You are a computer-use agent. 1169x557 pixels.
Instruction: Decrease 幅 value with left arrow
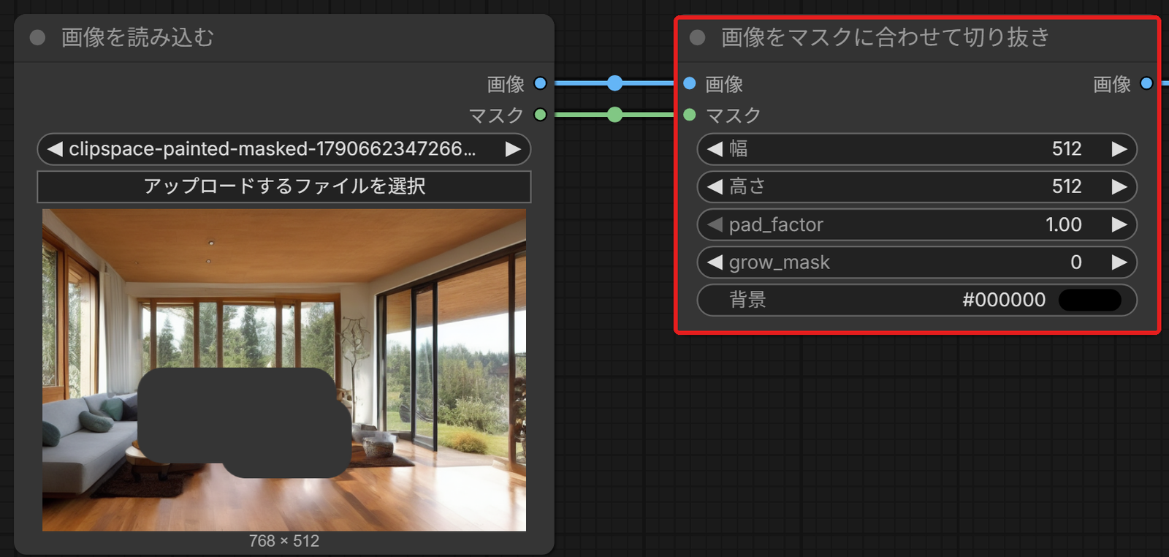(x=715, y=149)
